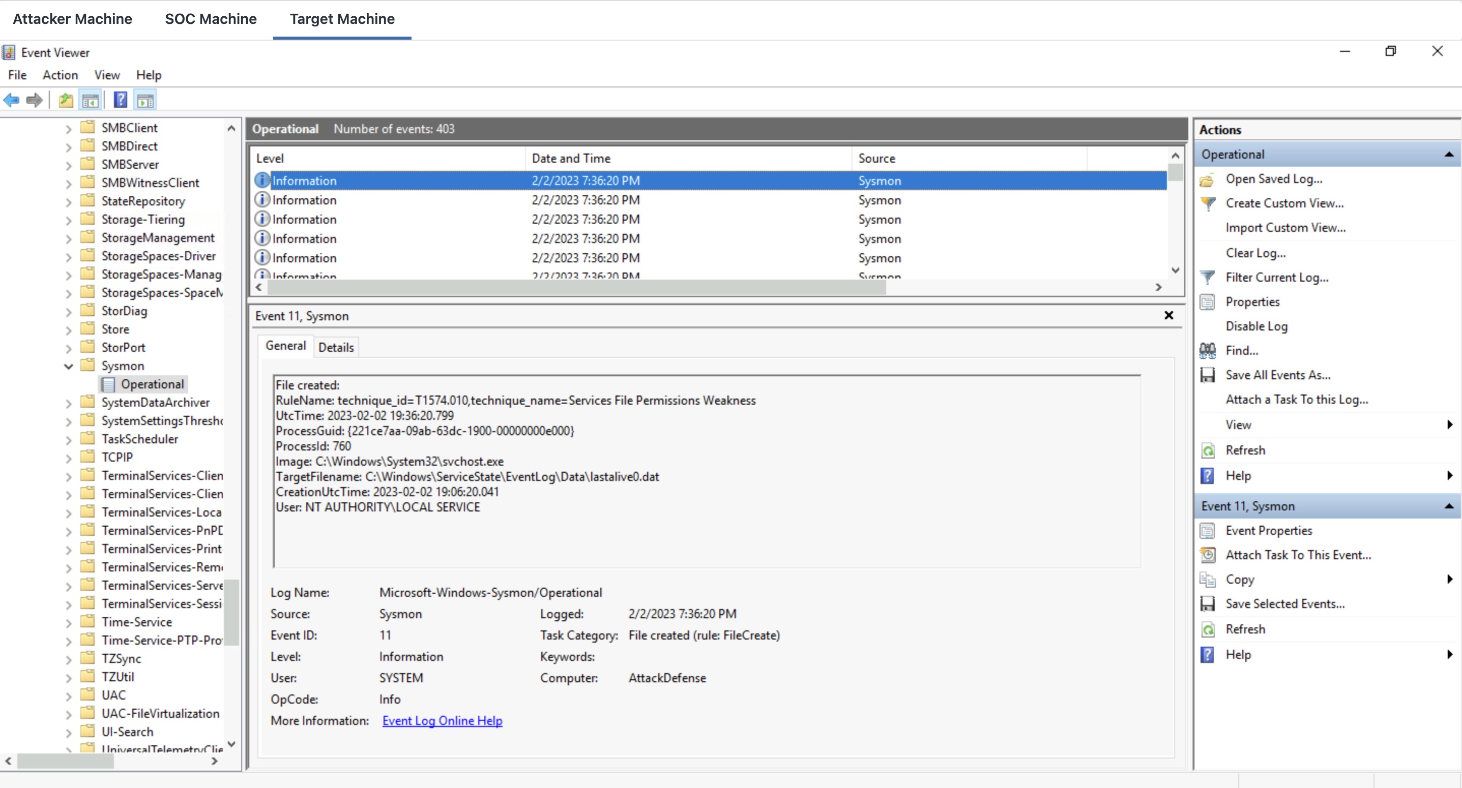Image resolution: width=1462 pixels, height=788 pixels.
Task: Open the Copy submenu arrow in Actions
Action: pos(1450,579)
